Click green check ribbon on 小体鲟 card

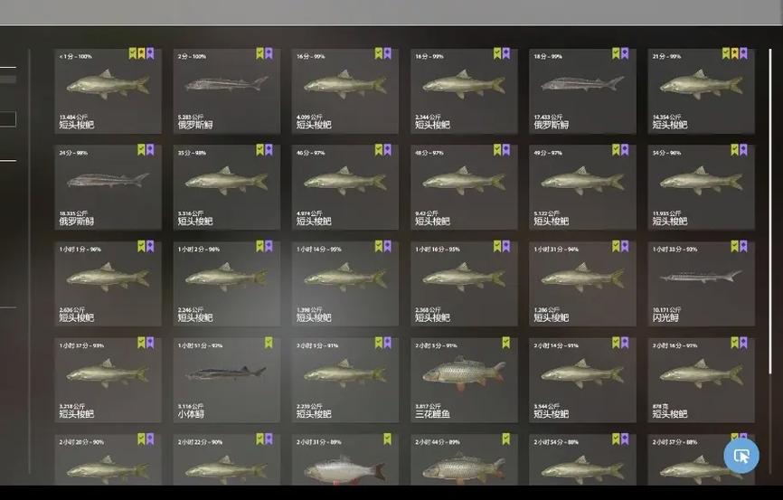tap(269, 343)
